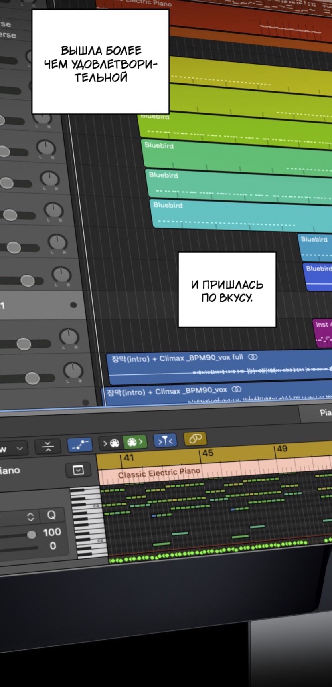The image size is (332, 687).
Task: Click volume slider handle on vox full track row
Action: pyautogui.click(x=32, y=378)
